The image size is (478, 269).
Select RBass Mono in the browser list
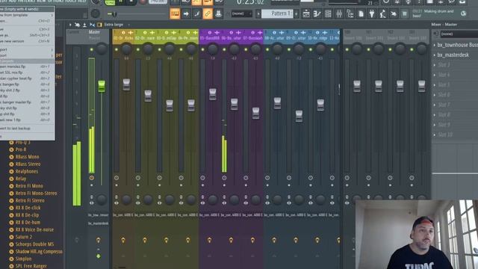pos(27,157)
